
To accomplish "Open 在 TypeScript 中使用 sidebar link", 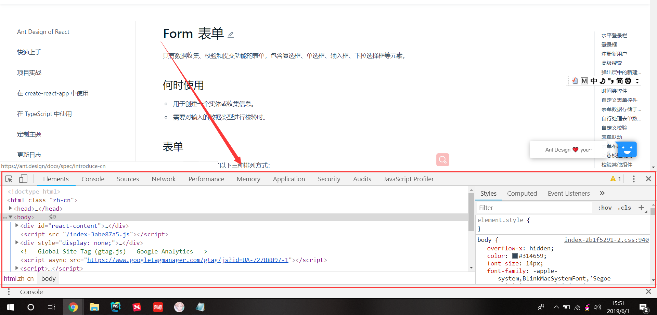I will [44, 114].
